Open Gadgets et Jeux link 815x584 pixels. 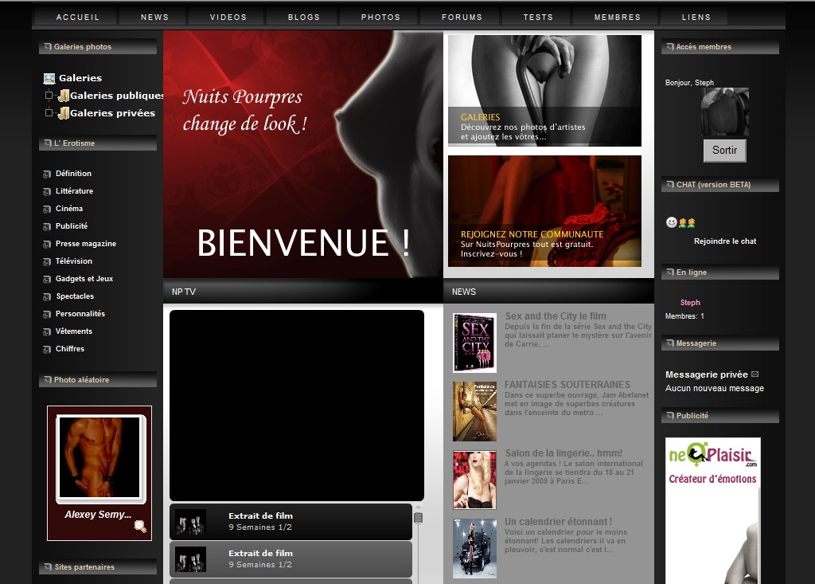84,279
